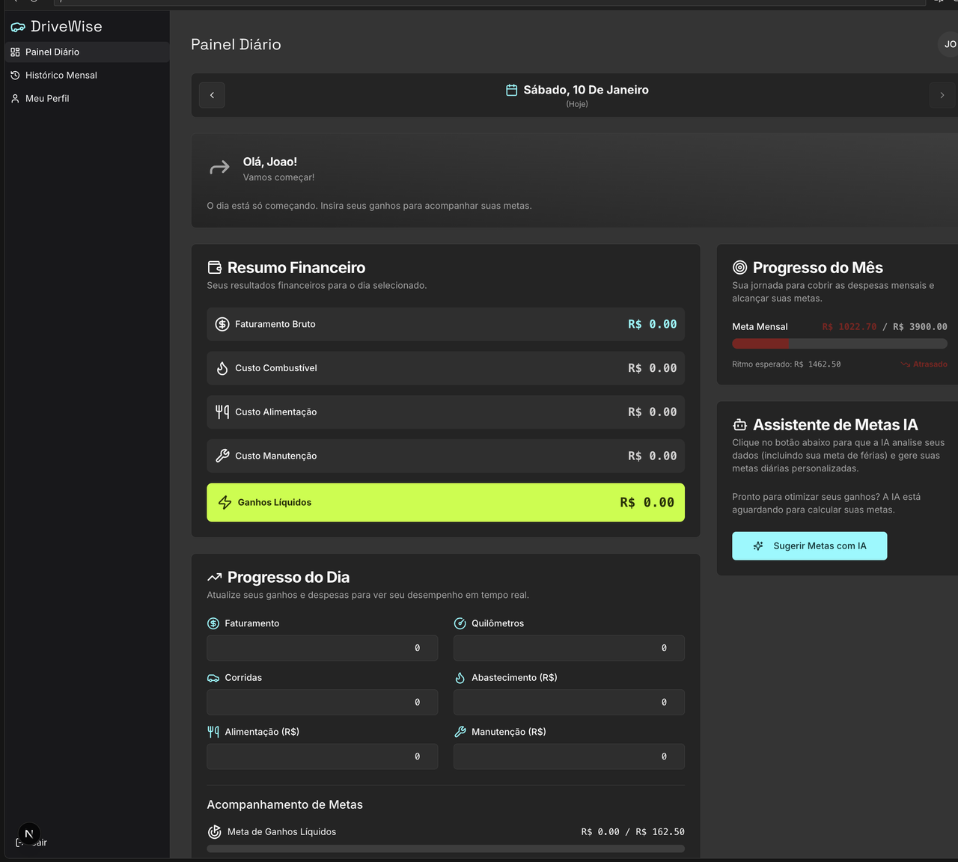Click the car icon beside Corridas label
The width and height of the screenshot is (958, 862).
coord(213,678)
